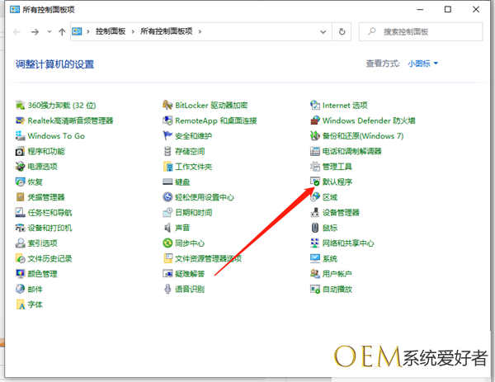Select 所有控制面板项 breadcrumb item

click(167, 31)
